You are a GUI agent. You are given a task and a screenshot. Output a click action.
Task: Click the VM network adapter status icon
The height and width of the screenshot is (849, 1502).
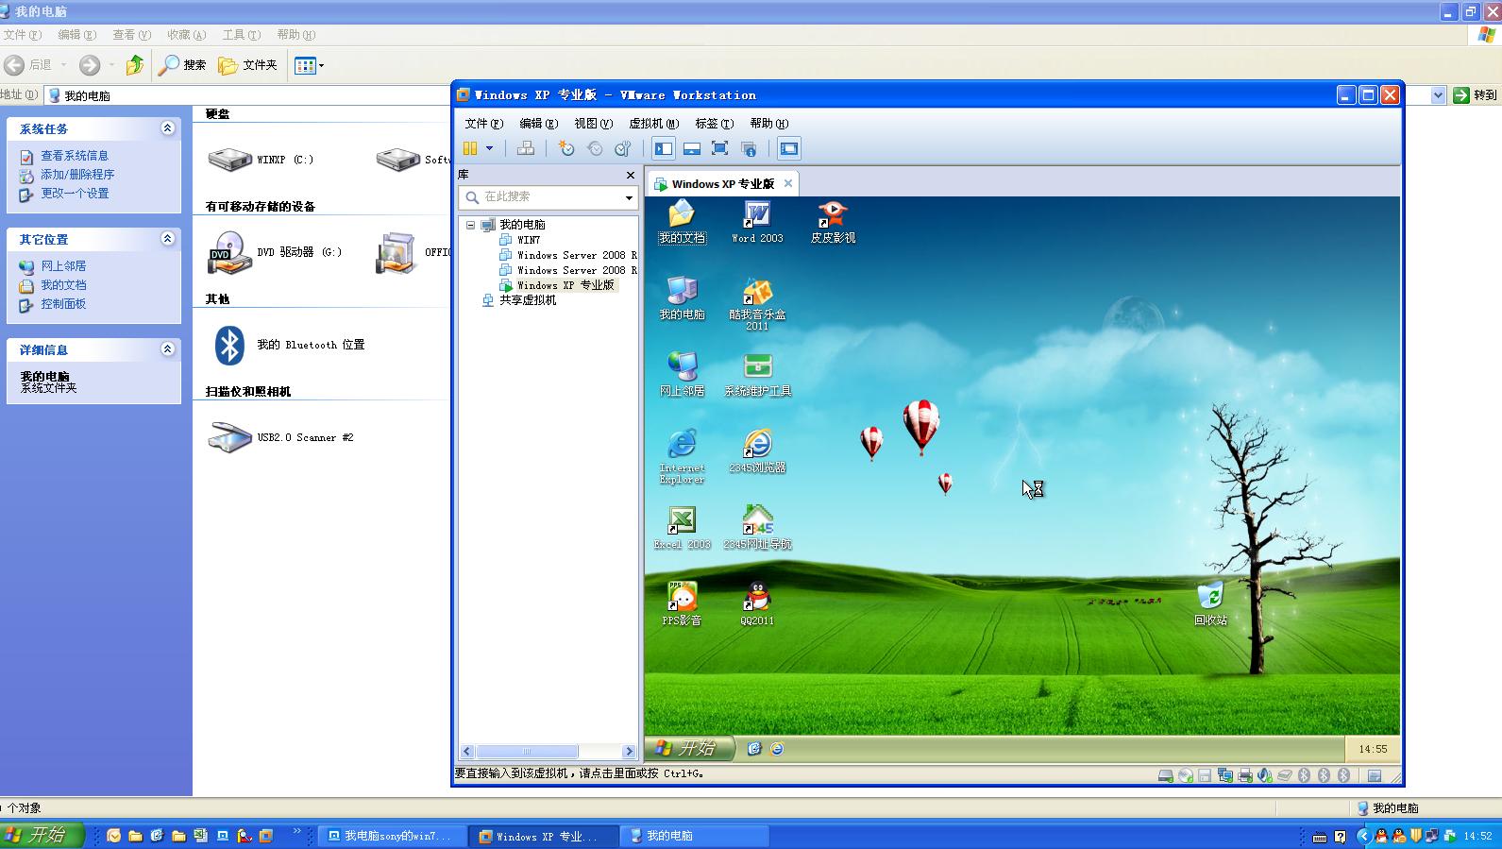[1225, 775]
